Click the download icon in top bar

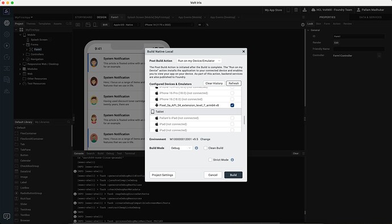(305, 10)
